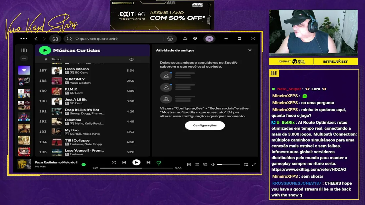This screenshot has width=365, height=205.
Task: Click the BotRix username in chat
Action: 288,122
